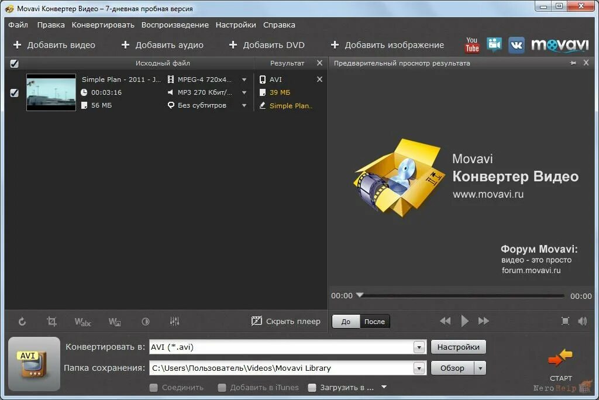
Task: Click the Simple Plan video thumbnail
Action: point(51,92)
